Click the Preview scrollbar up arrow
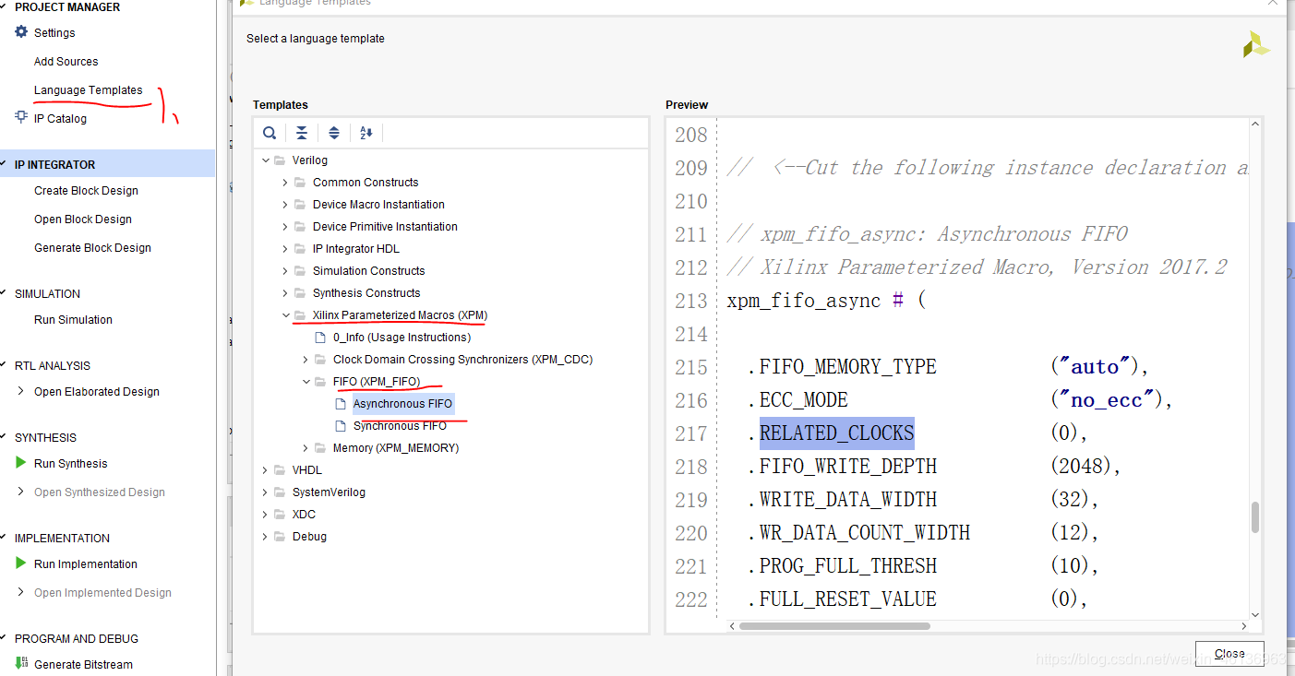 (1255, 125)
